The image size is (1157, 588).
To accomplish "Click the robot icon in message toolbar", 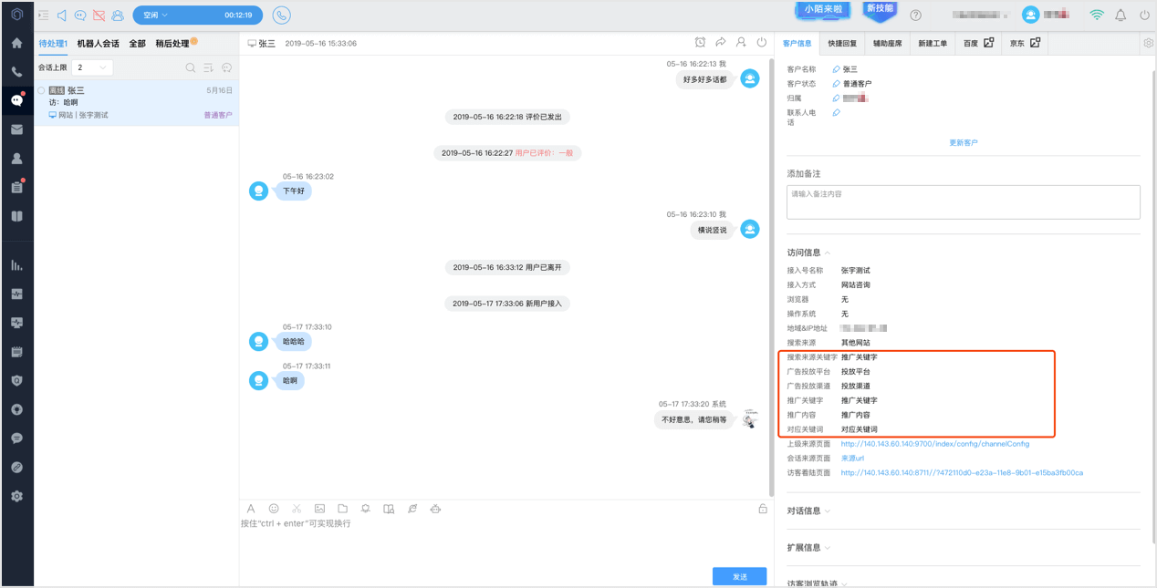I will [x=435, y=509].
